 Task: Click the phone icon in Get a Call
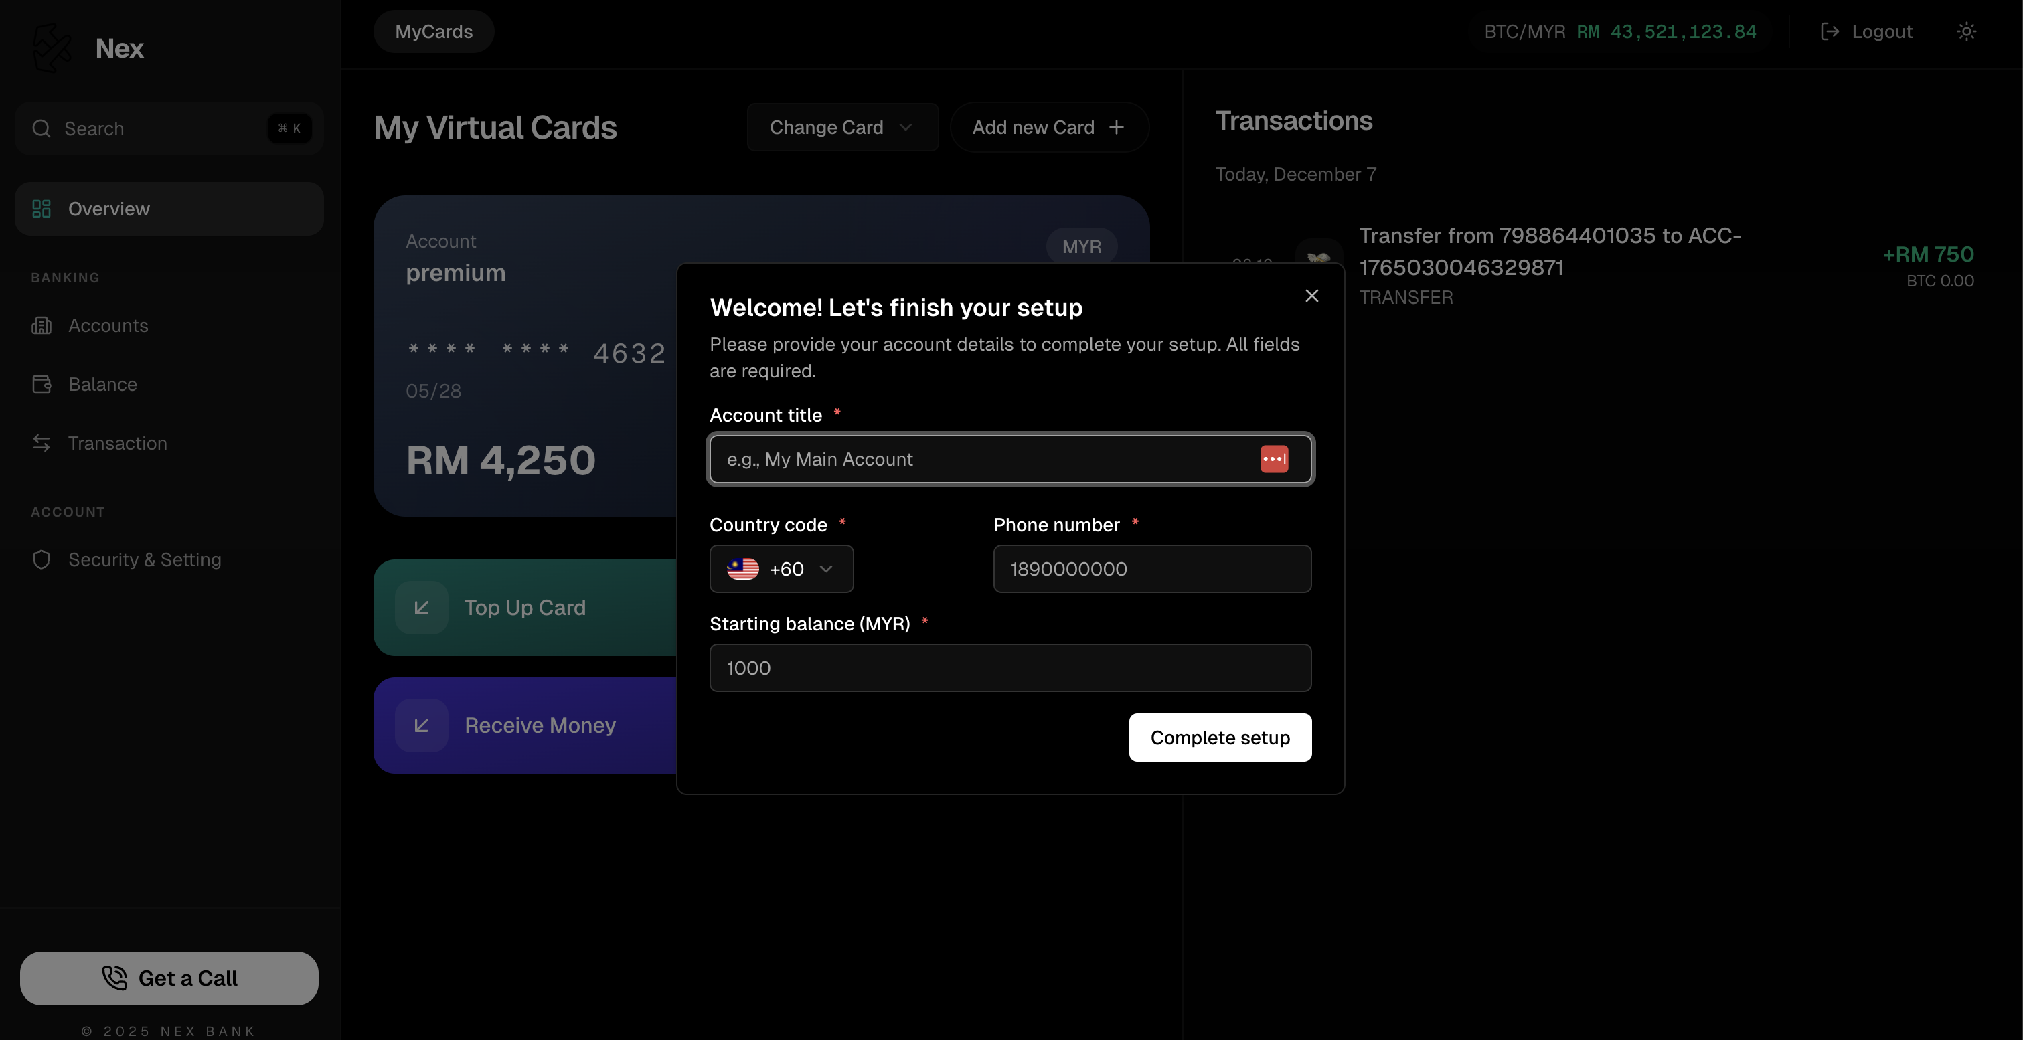click(114, 978)
